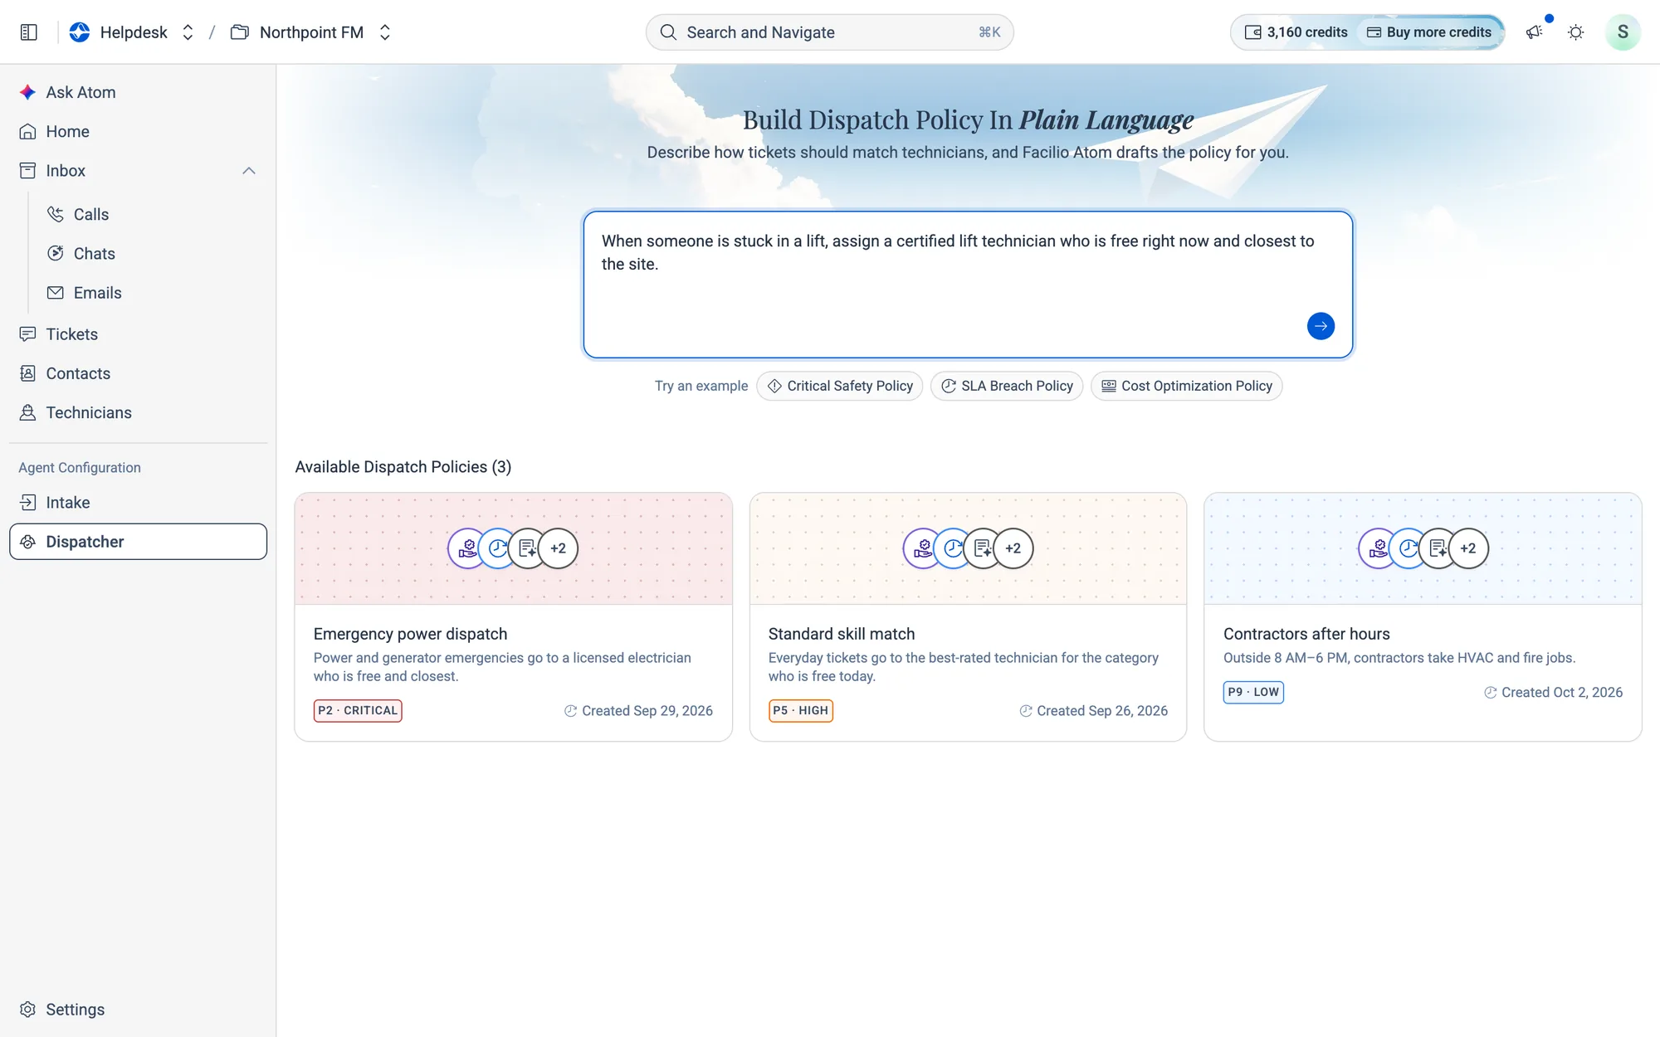Try the SLA Breach Policy example

pyautogui.click(x=1007, y=386)
